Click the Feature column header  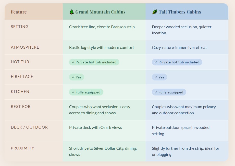tap(19, 12)
